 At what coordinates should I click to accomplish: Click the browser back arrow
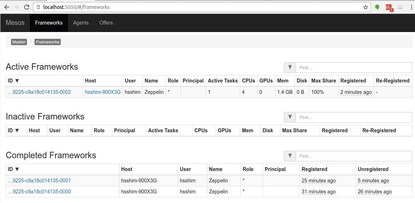[7, 7]
